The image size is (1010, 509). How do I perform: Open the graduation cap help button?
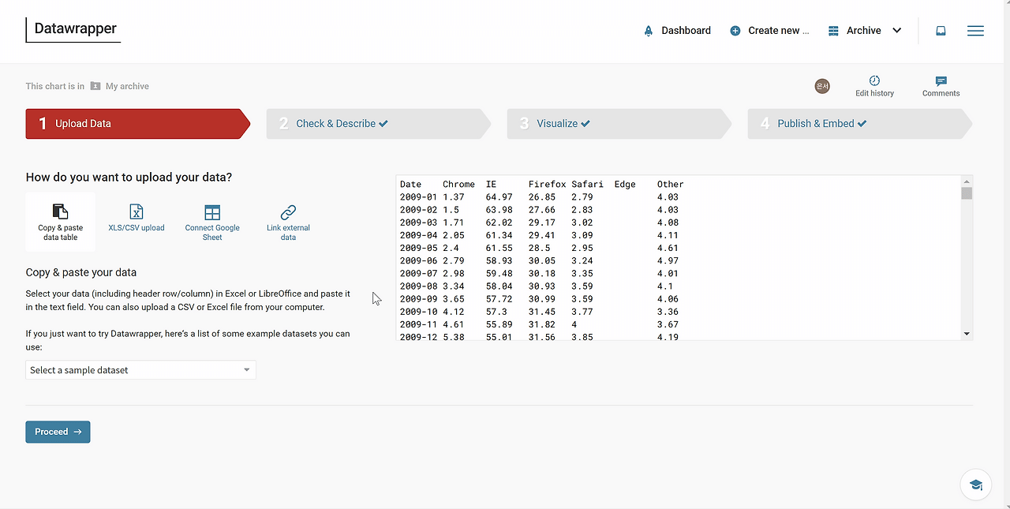[x=975, y=485]
